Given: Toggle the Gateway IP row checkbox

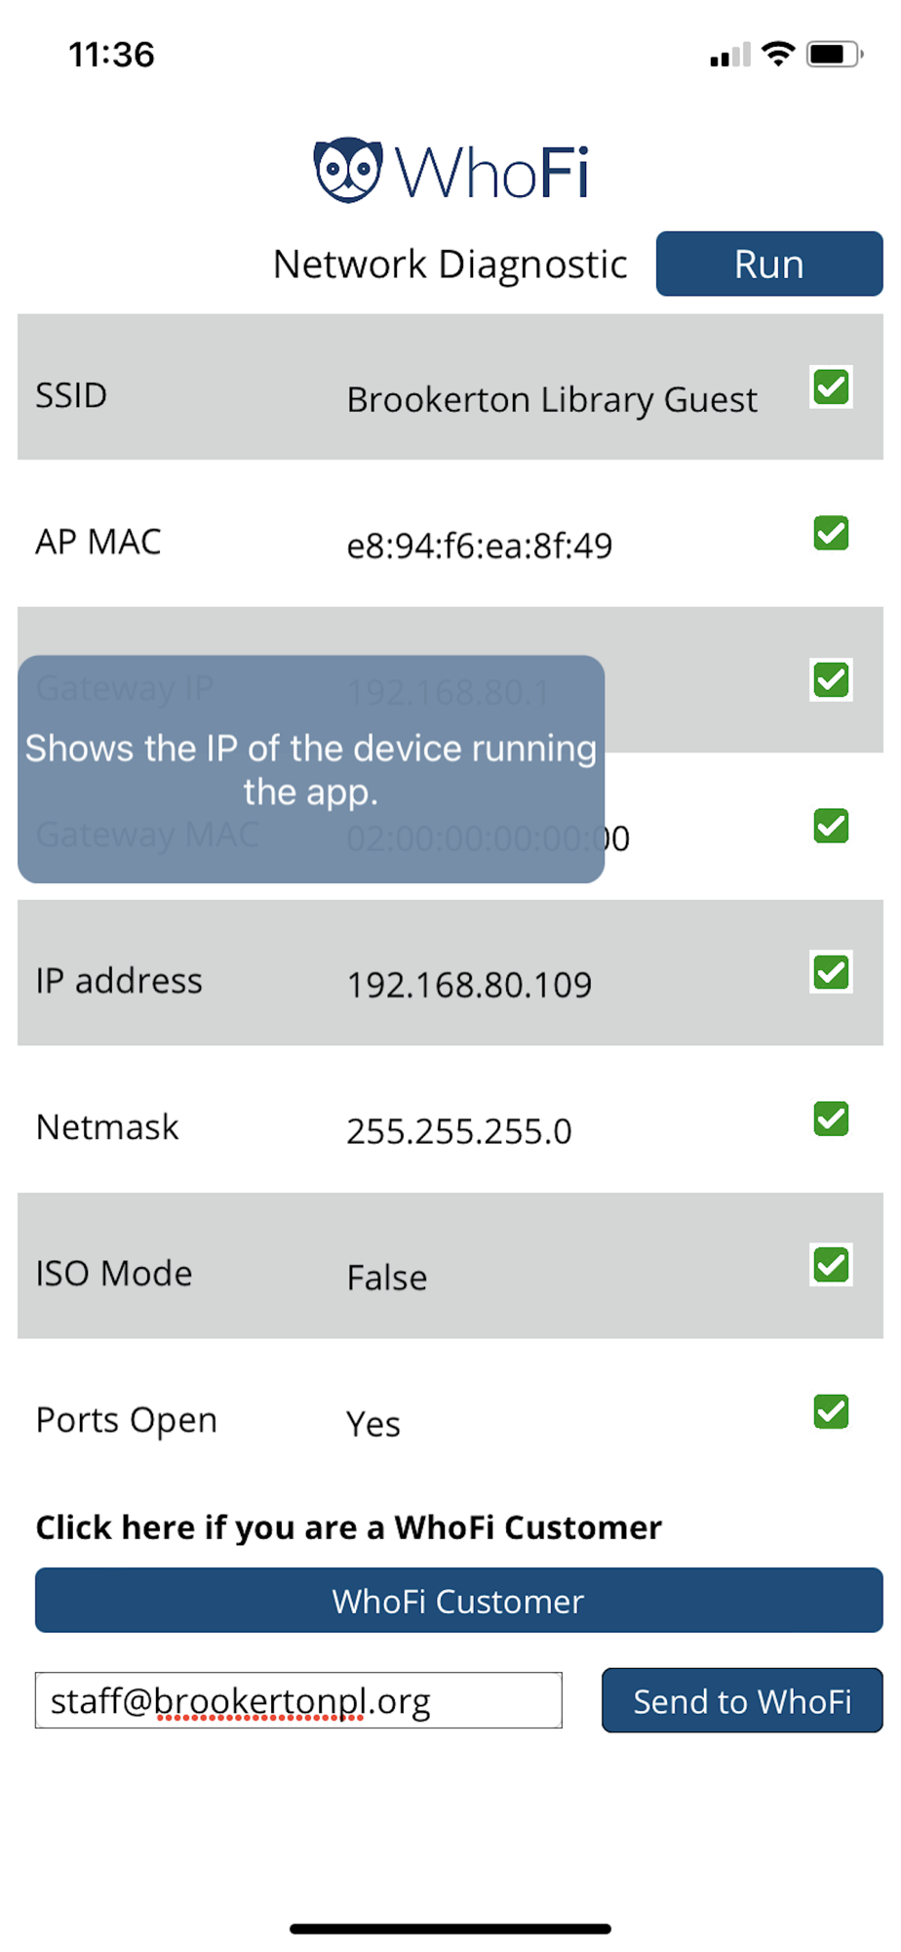Looking at the screenshot, I should (831, 679).
